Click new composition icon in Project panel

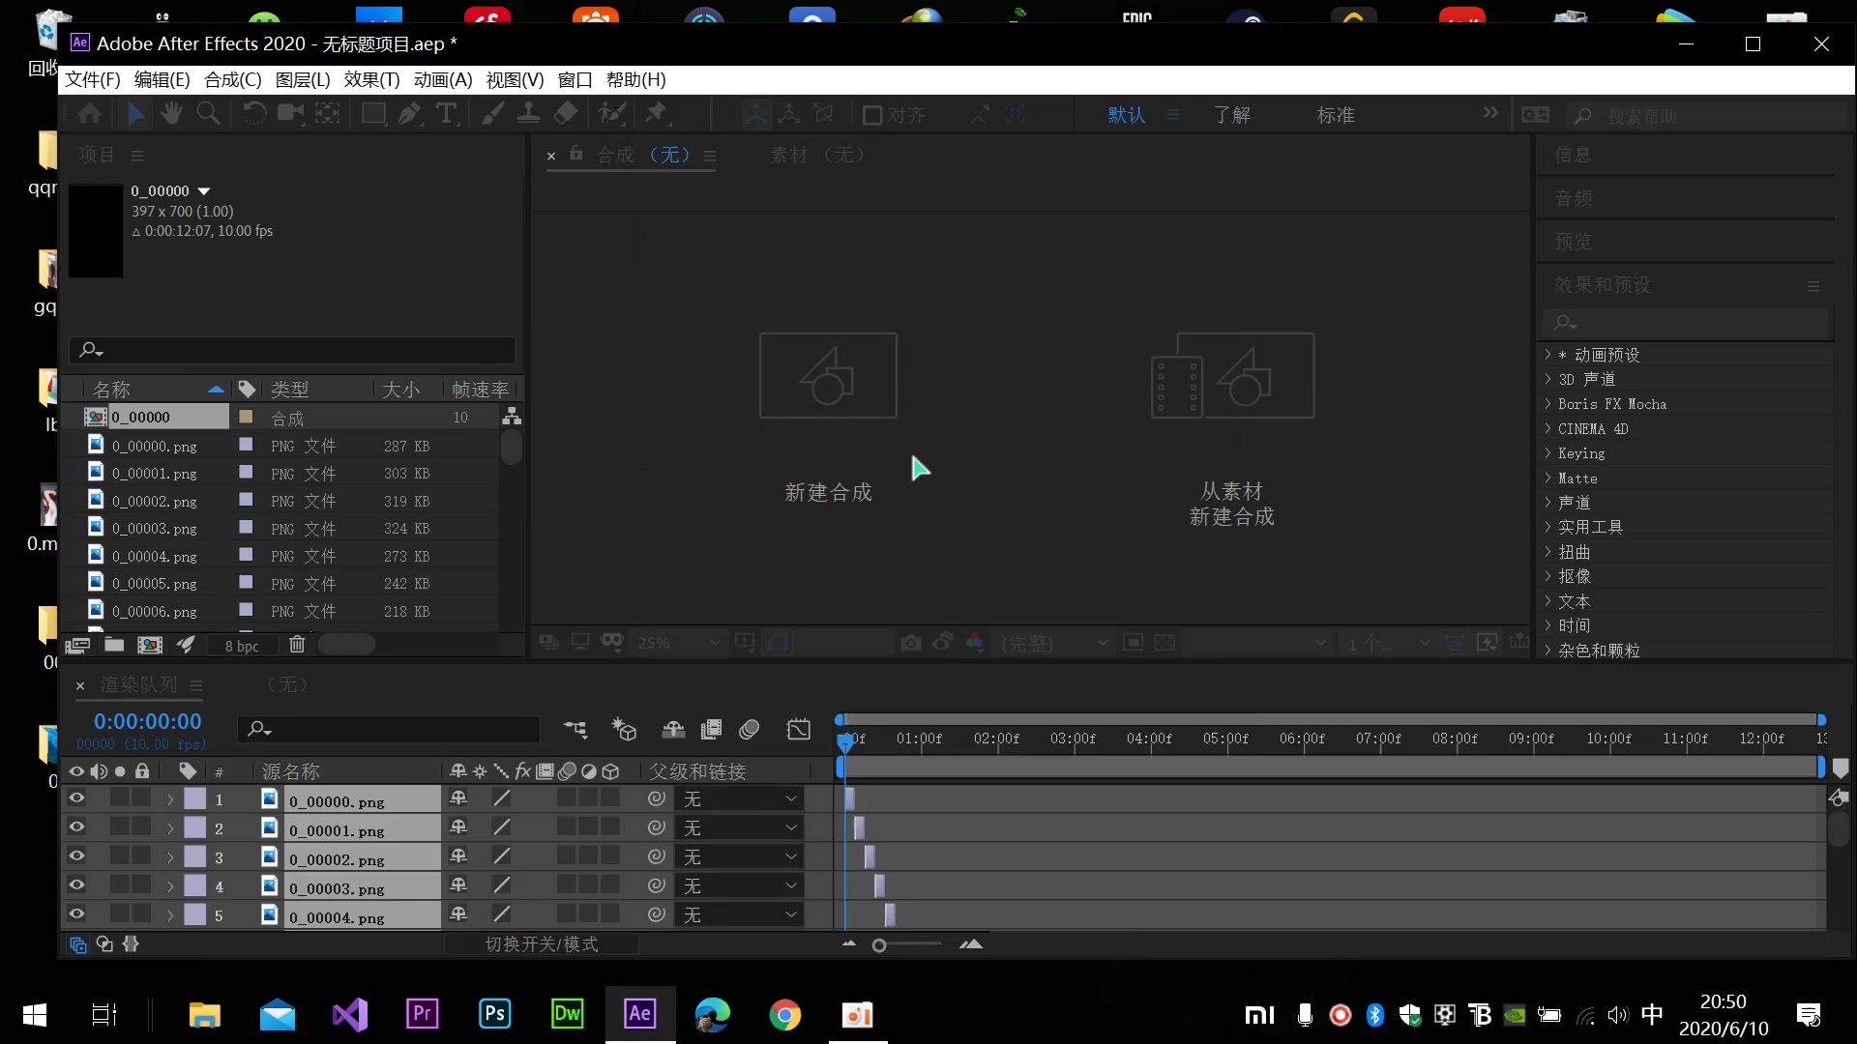tap(150, 645)
